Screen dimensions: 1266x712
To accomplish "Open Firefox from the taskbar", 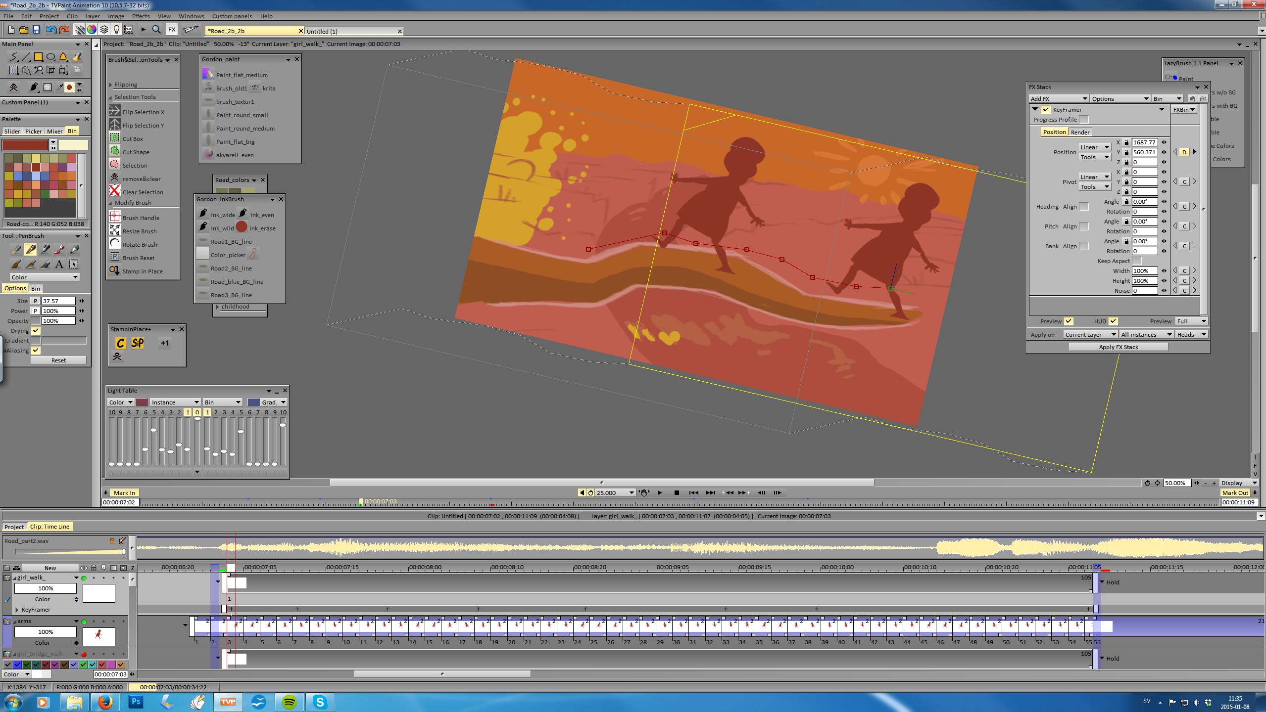I will [105, 702].
